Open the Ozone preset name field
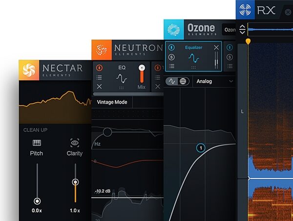 click(229, 29)
